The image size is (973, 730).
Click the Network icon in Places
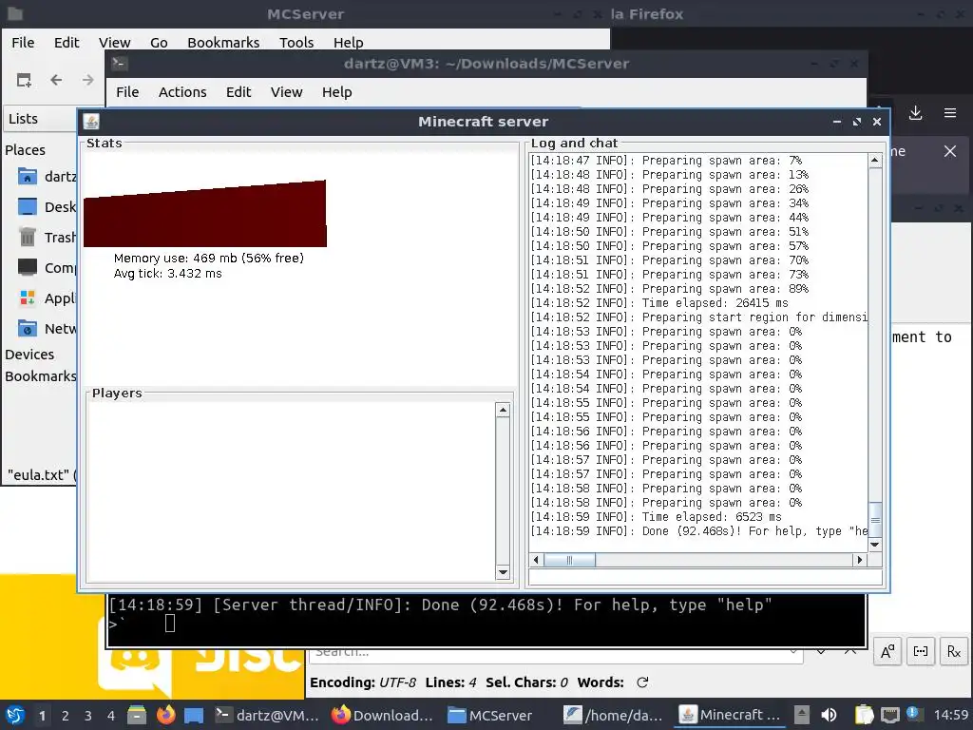28,328
